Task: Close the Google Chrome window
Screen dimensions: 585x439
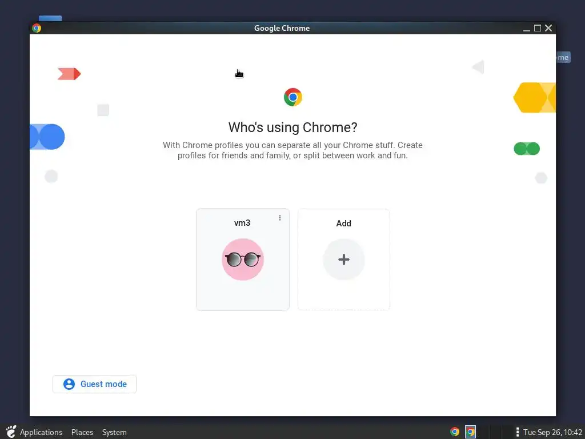Action: click(x=548, y=28)
